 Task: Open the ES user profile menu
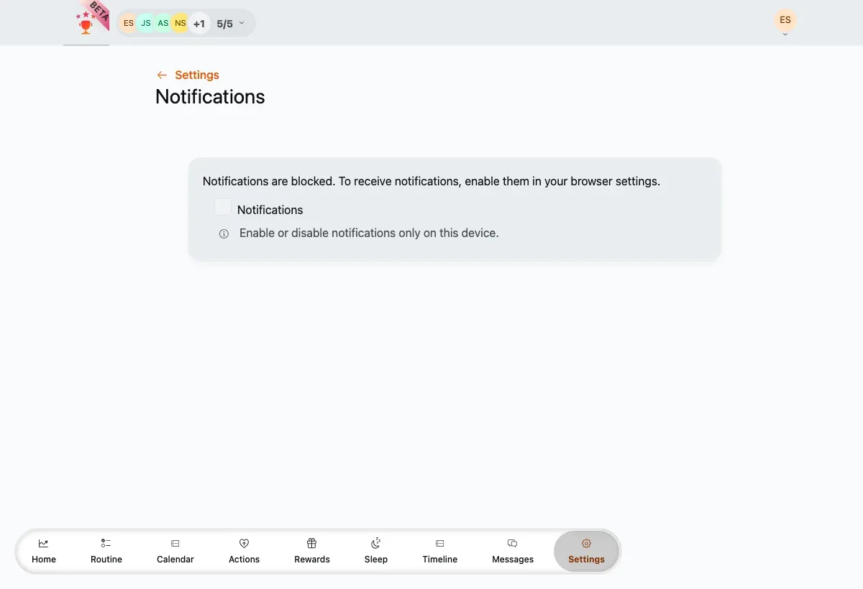(785, 22)
